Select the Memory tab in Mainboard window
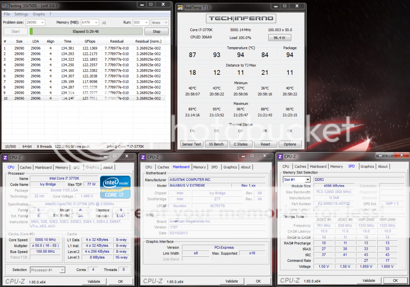The height and width of the screenshot is (287, 410). tap(199, 167)
